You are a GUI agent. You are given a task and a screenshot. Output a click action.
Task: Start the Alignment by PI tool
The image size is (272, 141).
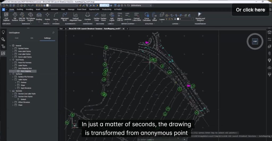pos(65,17)
